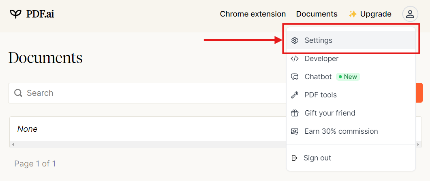
Task: Click the gift box icon
Action: [x=295, y=113]
